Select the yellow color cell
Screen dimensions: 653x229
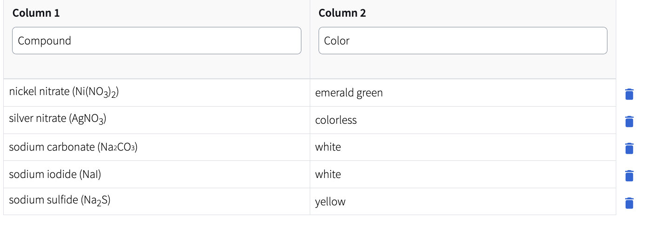(x=463, y=202)
